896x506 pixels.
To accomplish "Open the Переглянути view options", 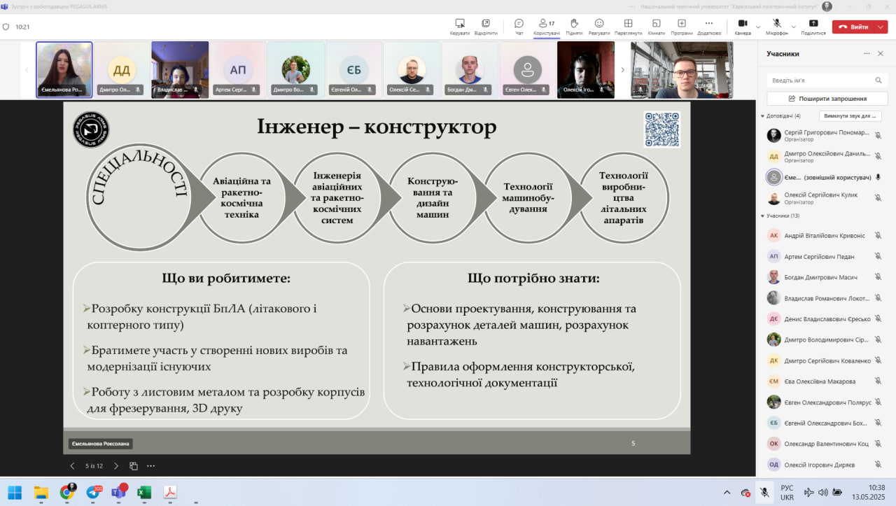I will click(x=628, y=27).
